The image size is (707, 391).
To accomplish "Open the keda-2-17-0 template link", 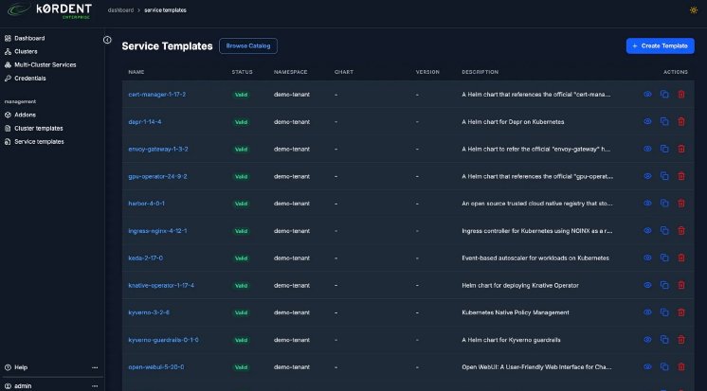I will pyautogui.click(x=146, y=258).
